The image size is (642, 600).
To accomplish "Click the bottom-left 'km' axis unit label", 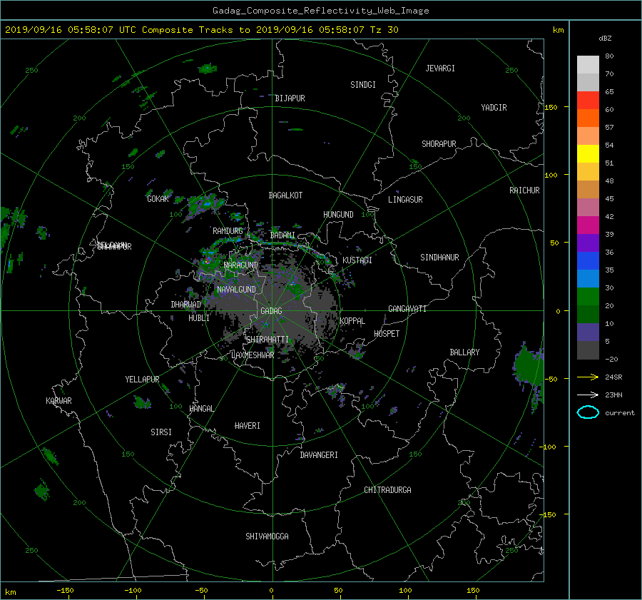I will click(x=10, y=592).
